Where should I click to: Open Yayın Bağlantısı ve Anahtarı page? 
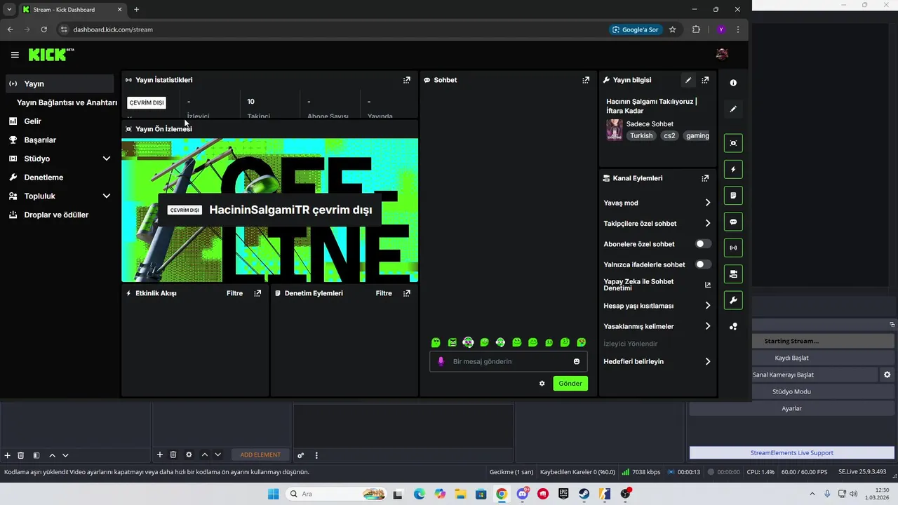67,102
